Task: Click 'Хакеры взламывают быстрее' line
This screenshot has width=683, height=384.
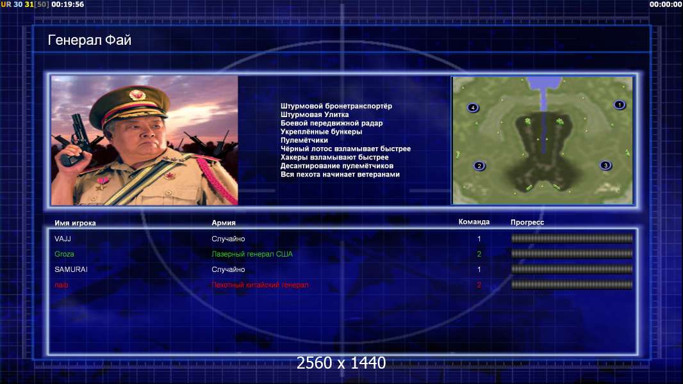Action: click(x=334, y=157)
